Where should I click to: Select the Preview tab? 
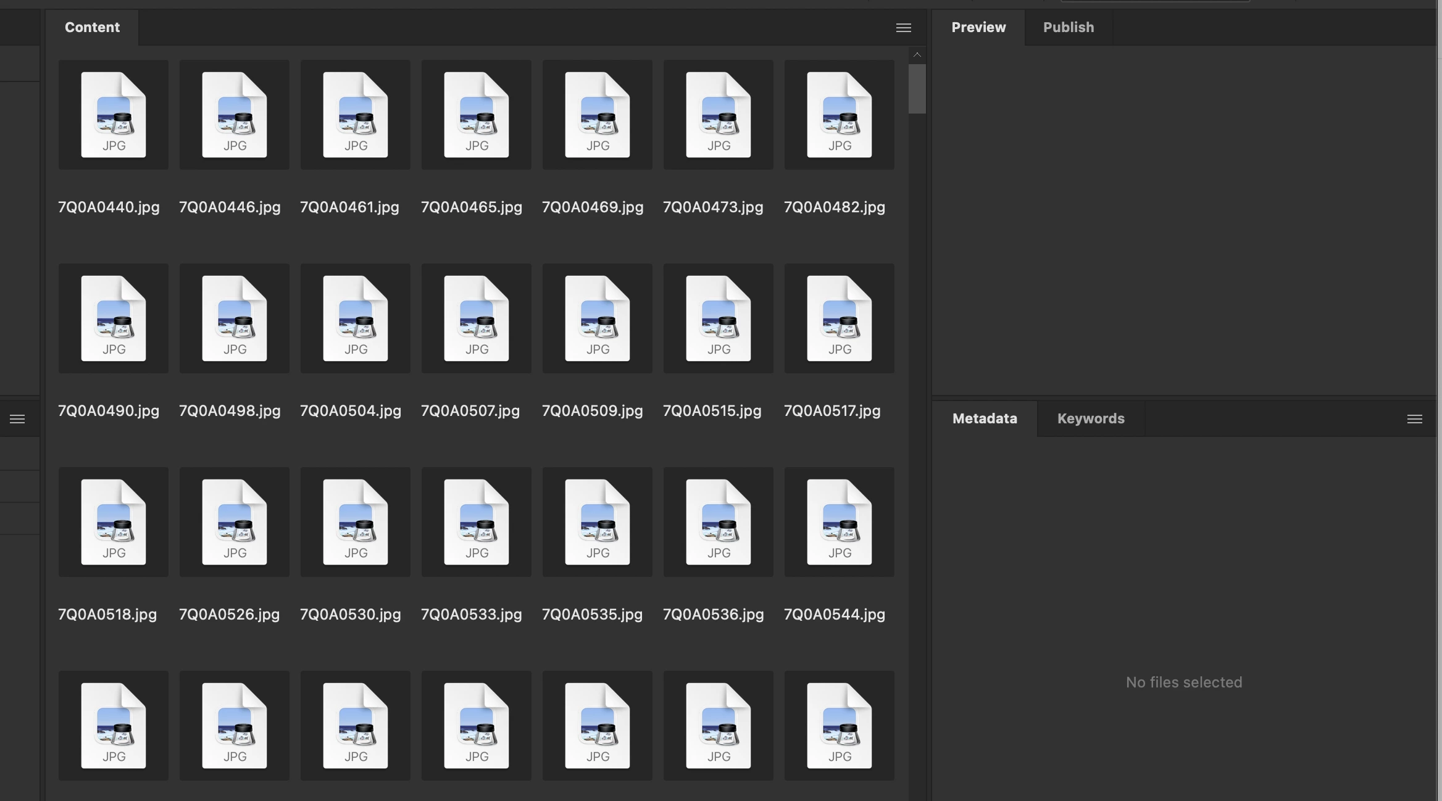(978, 27)
